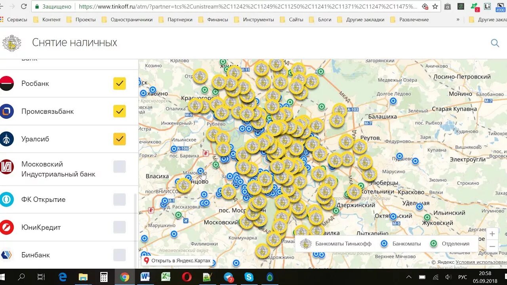
Task: Click the extension icon with the red 2 badge
Action: pyautogui.click(x=474, y=7)
